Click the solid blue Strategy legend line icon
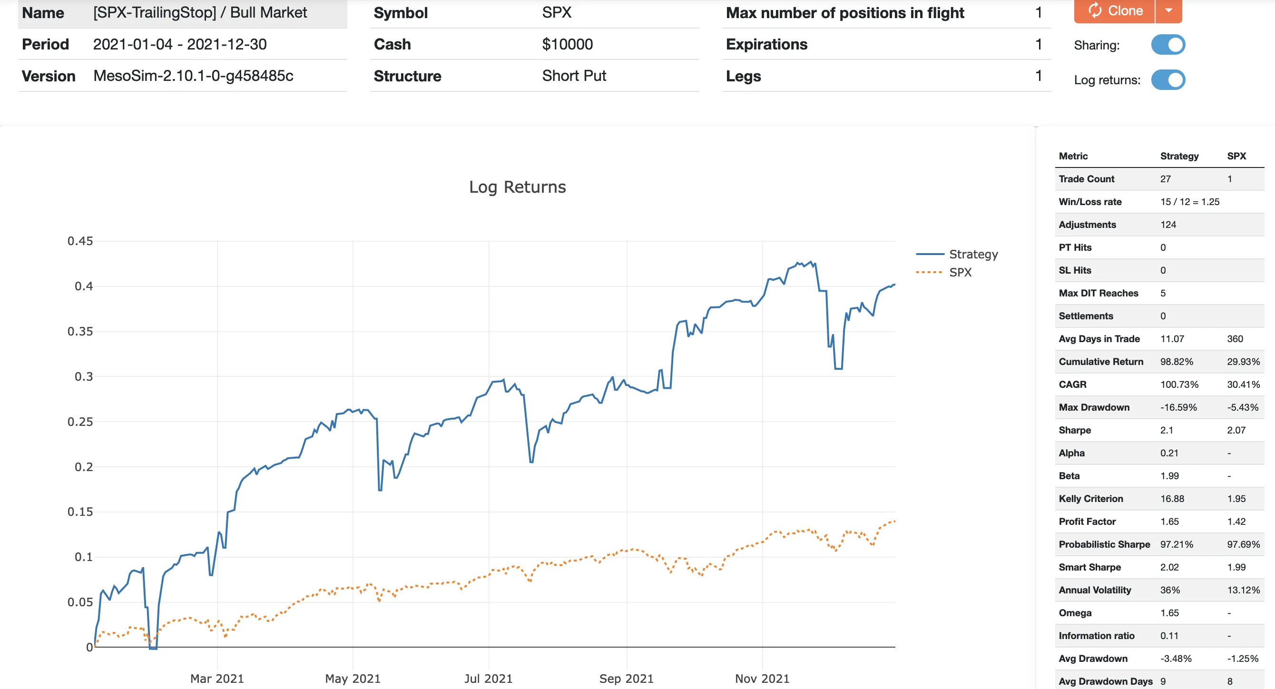The height and width of the screenshot is (689, 1275). click(x=930, y=254)
